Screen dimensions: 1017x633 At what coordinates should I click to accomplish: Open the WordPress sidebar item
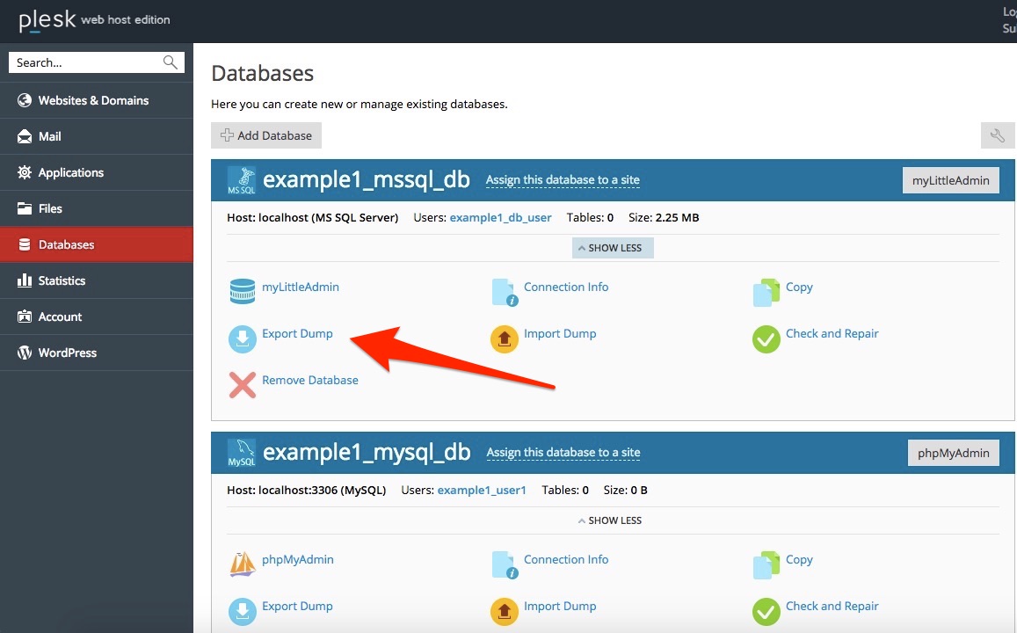tap(68, 353)
